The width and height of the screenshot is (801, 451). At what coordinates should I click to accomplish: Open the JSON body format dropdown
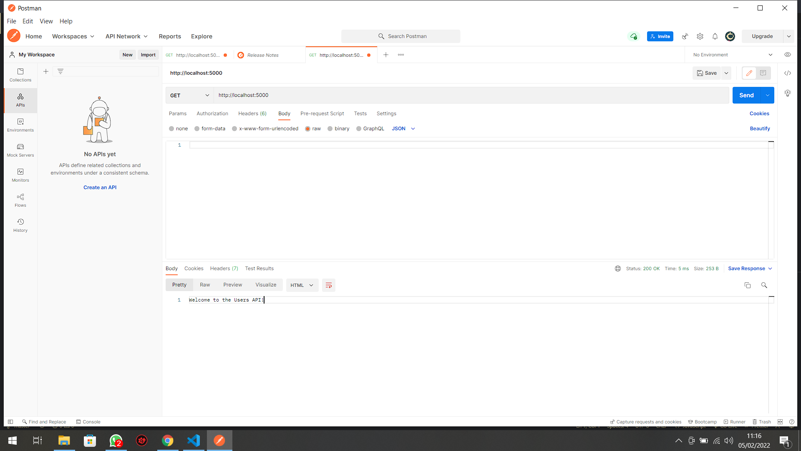click(403, 129)
